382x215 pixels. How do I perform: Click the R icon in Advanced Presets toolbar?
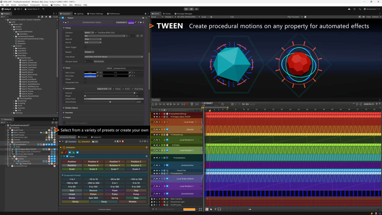pos(118,141)
